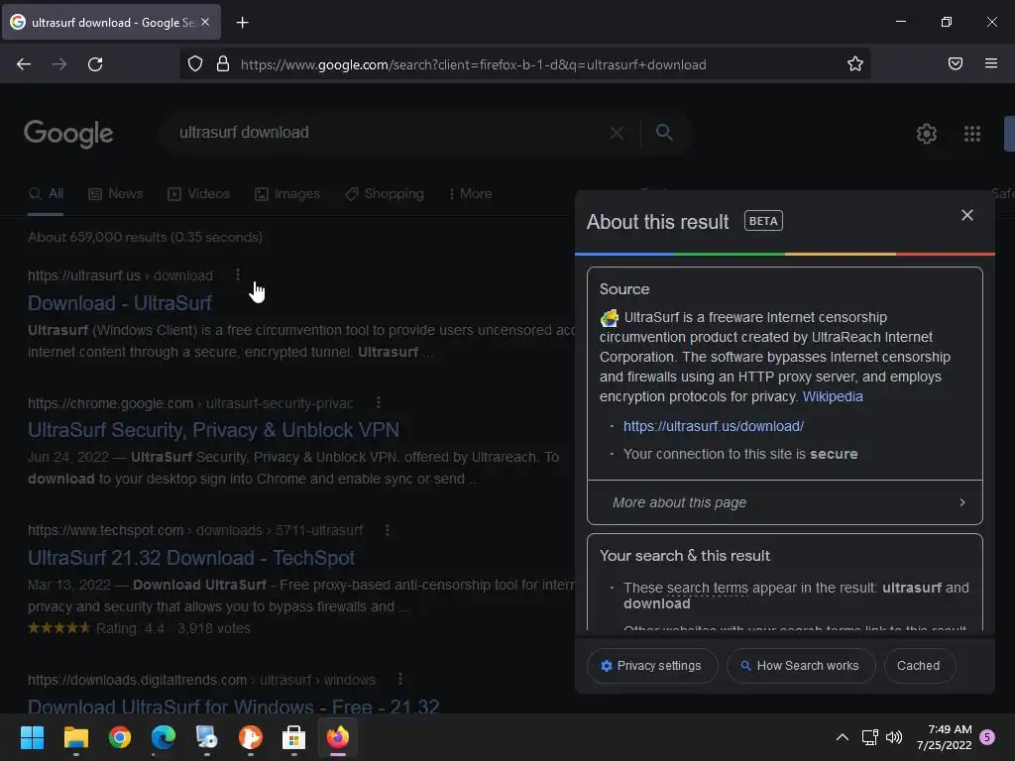Reload the current page

[x=95, y=64]
